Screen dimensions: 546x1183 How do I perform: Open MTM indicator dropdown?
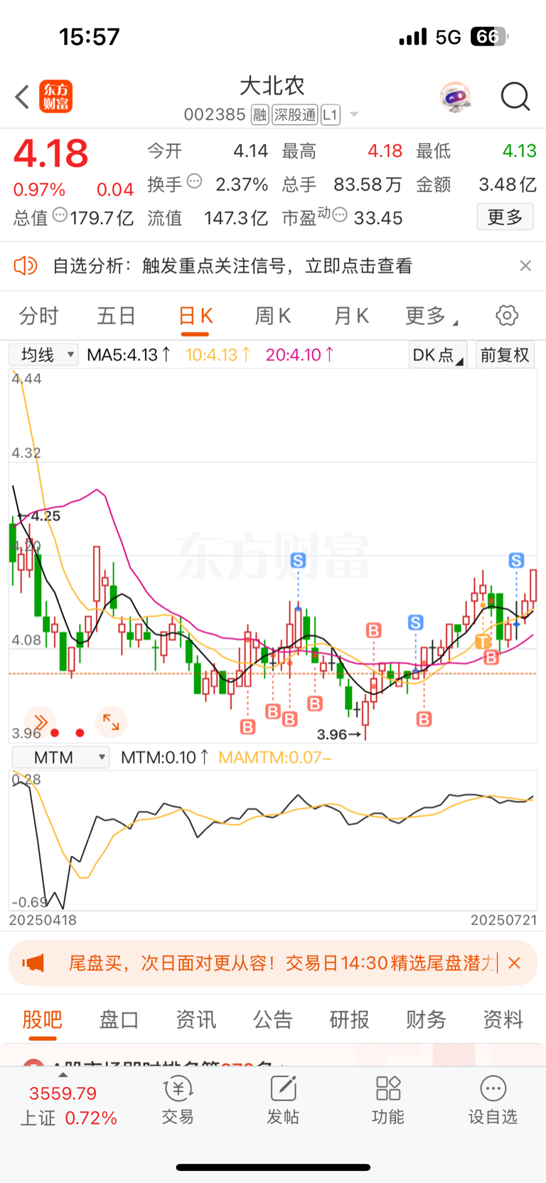click(60, 758)
